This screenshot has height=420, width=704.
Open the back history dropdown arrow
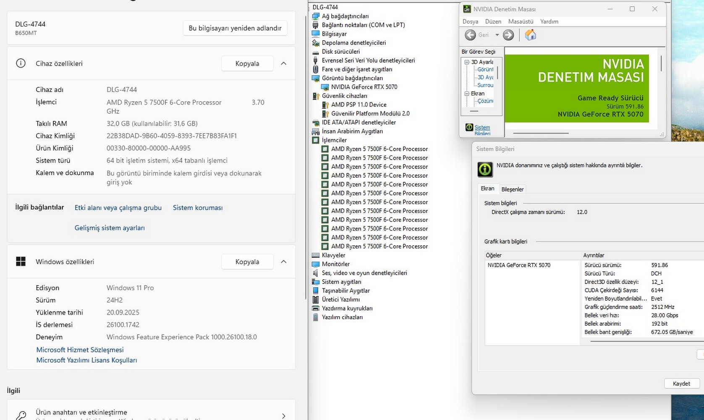click(x=497, y=35)
